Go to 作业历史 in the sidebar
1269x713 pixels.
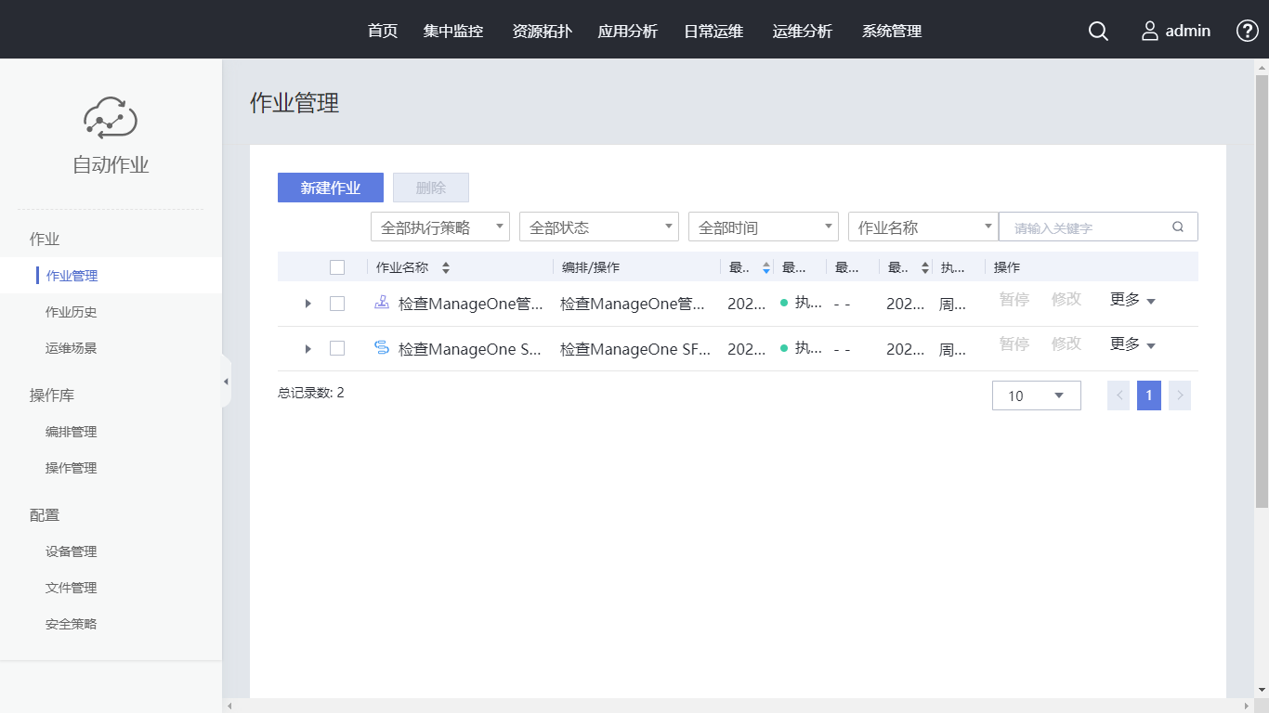[72, 312]
